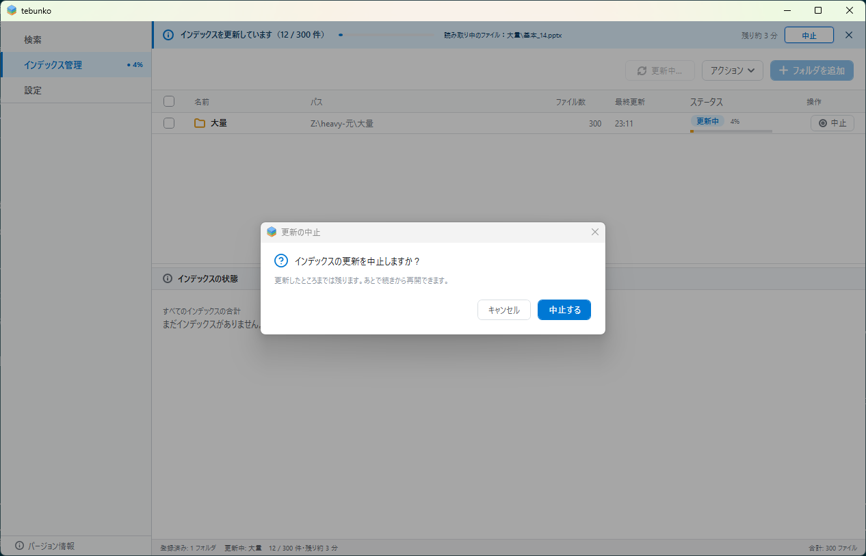Click the banner indexing progress bar
866x556 pixels.
pos(387,35)
